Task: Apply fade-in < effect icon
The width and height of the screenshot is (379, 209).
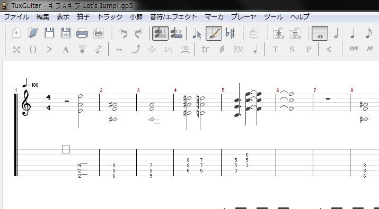Action: pyautogui.click(x=329, y=50)
